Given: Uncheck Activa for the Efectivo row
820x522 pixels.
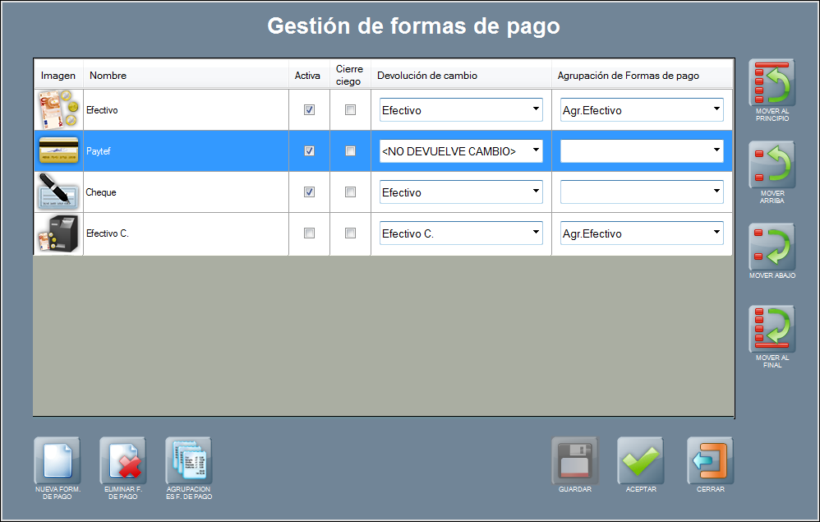Looking at the screenshot, I should pos(309,110).
